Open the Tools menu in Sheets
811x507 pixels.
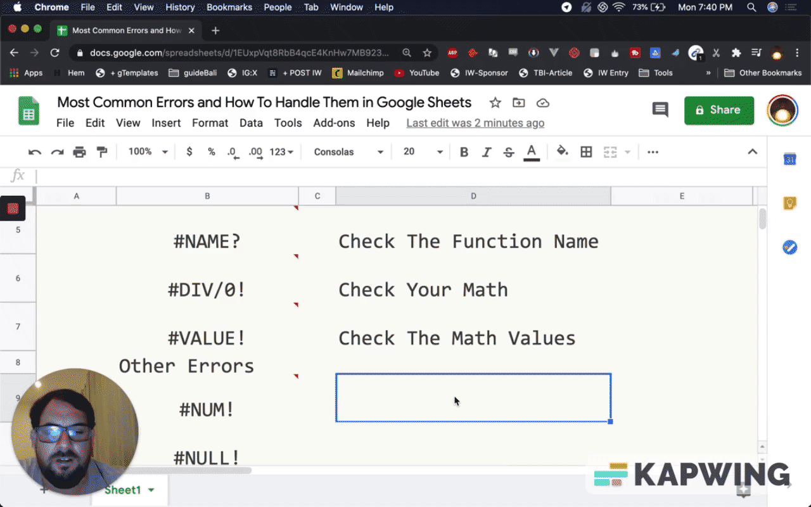point(288,123)
